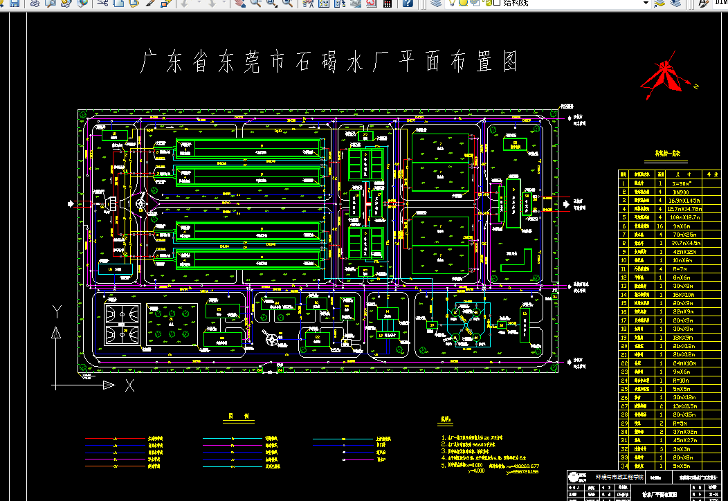The image size is (728, 501).
Task: Activate the Pan hand tool
Action: pos(239,3)
